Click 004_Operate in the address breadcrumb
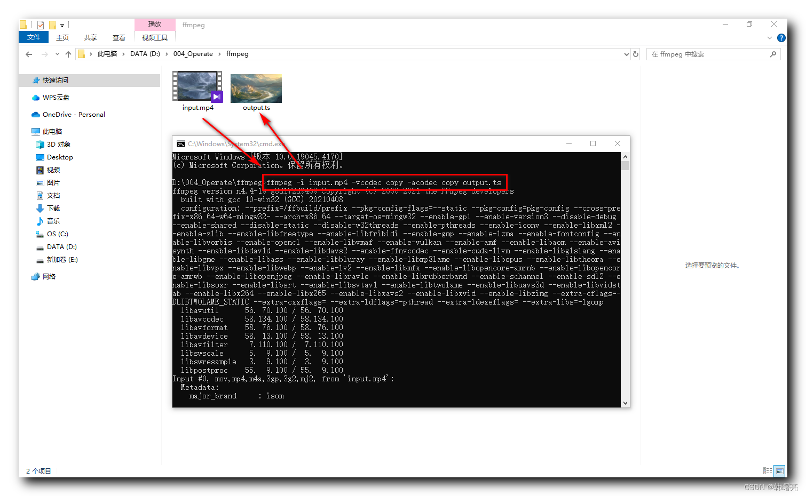806x496 pixels. 193,54
